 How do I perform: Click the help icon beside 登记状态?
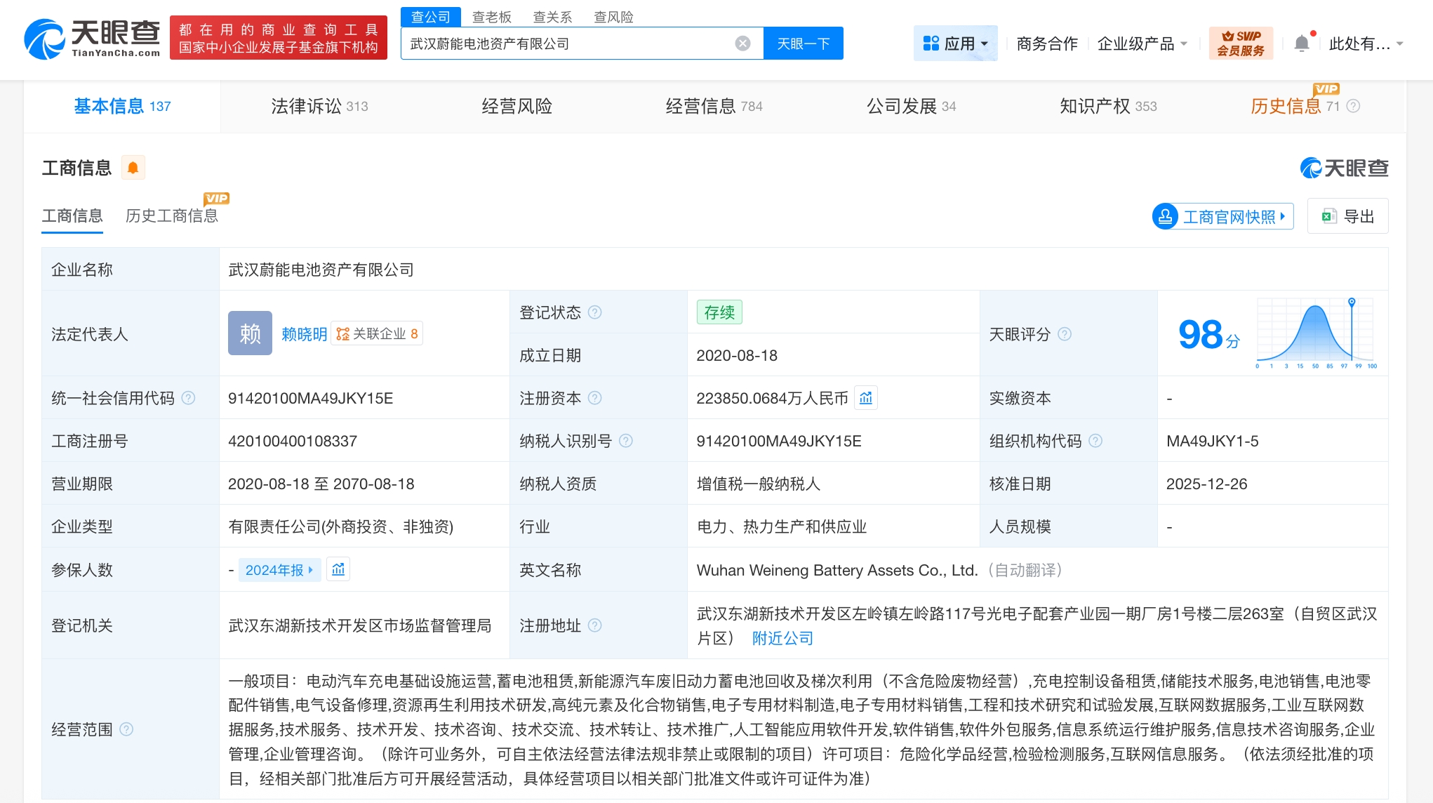(594, 312)
